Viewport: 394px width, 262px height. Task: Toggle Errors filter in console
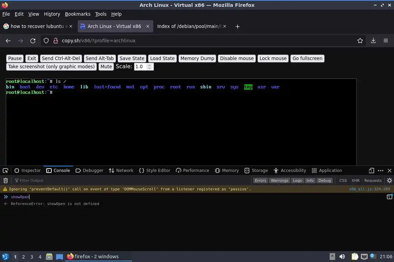coord(260,180)
